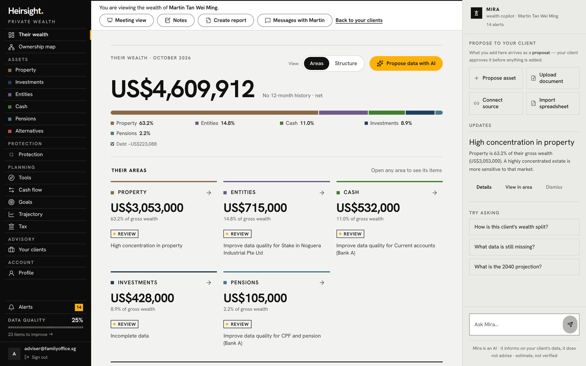This screenshot has height=366, width=586.
Task: Click Debt -US$223,088 legend entry
Action: (134, 144)
